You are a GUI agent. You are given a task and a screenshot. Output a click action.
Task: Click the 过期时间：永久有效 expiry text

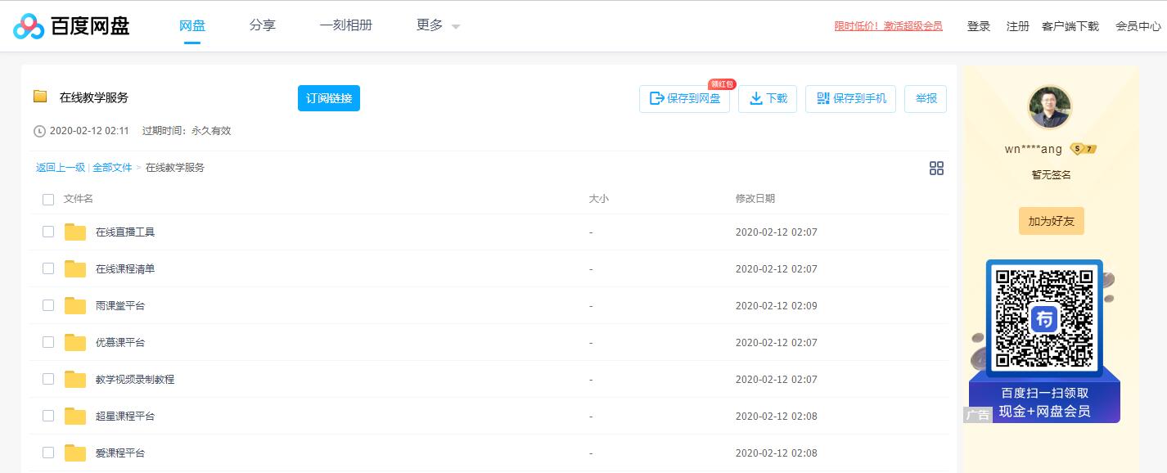pyautogui.click(x=187, y=131)
